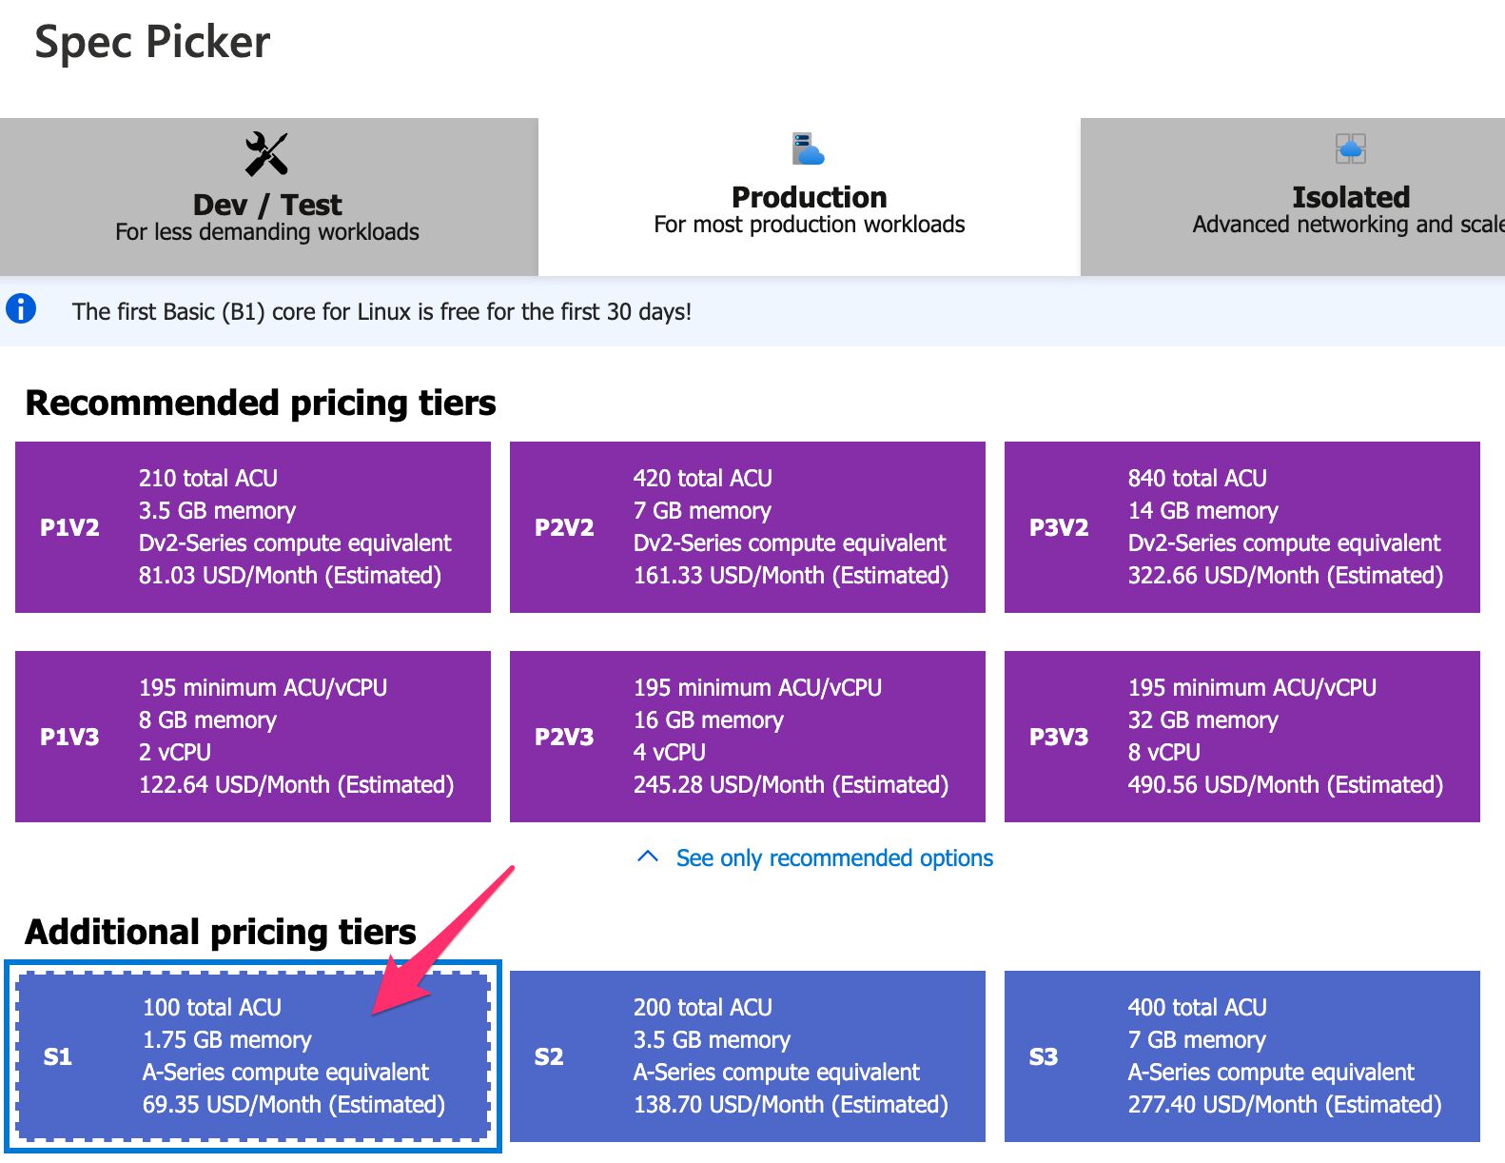Image resolution: width=1505 pixels, height=1163 pixels.
Task: Select the S2 200 total ACU tier
Action: tap(748, 1056)
